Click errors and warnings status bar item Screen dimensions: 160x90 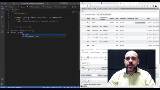(x=4, y=87)
